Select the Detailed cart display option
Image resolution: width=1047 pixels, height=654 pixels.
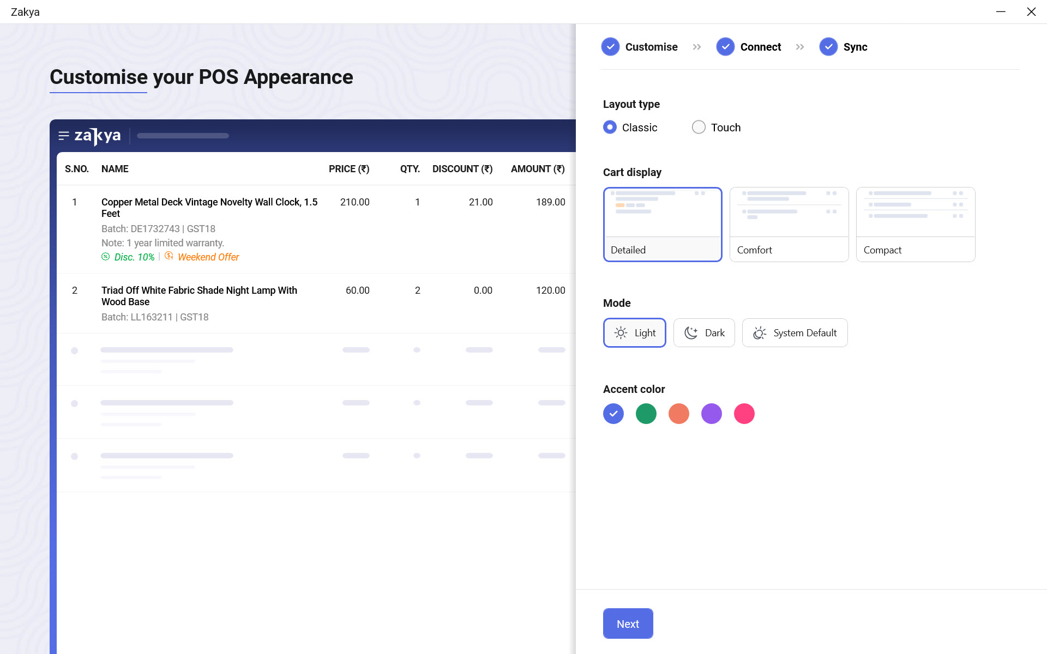pos(663,225)
